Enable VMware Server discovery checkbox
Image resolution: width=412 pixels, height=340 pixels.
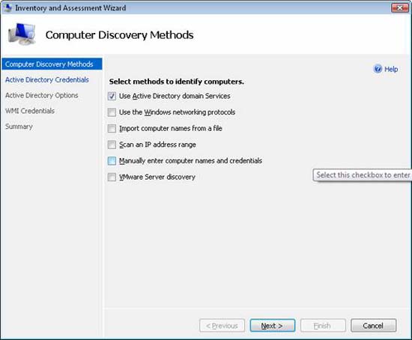pyautogui.click(x=112, y=177)
